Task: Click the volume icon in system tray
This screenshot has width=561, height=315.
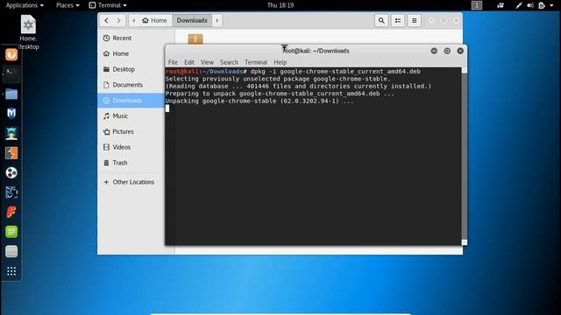Action: [530, 5]
